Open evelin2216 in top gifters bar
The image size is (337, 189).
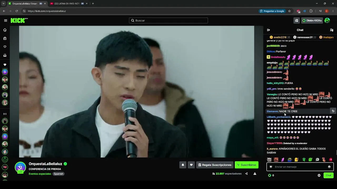pos(280,37)
